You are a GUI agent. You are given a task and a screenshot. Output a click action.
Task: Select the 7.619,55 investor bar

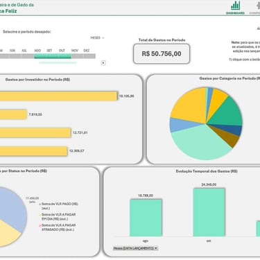13,114
